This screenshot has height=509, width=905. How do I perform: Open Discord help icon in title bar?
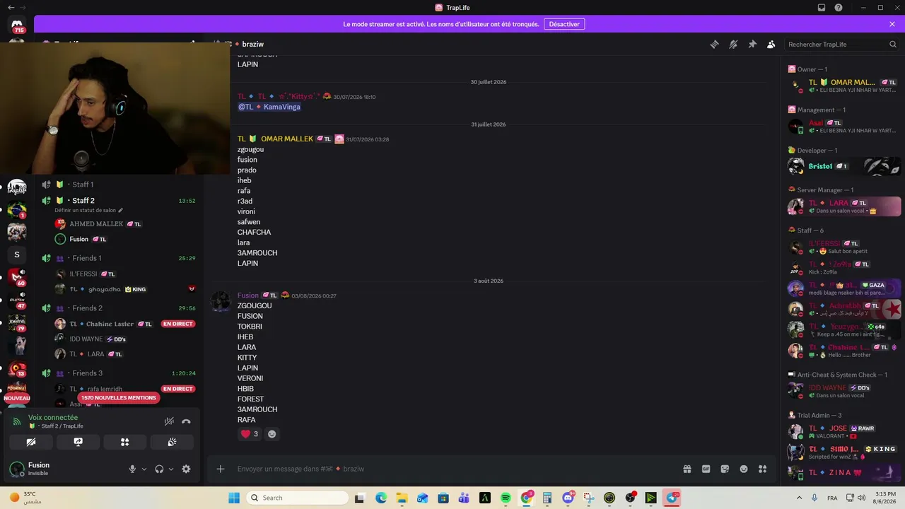click(839, 8)
